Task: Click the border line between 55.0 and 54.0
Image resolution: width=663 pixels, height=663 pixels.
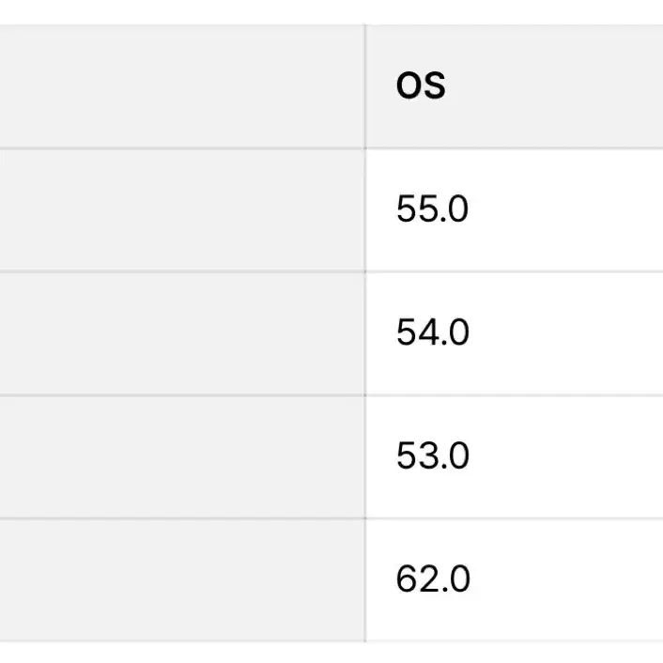Action: [514, 271]
